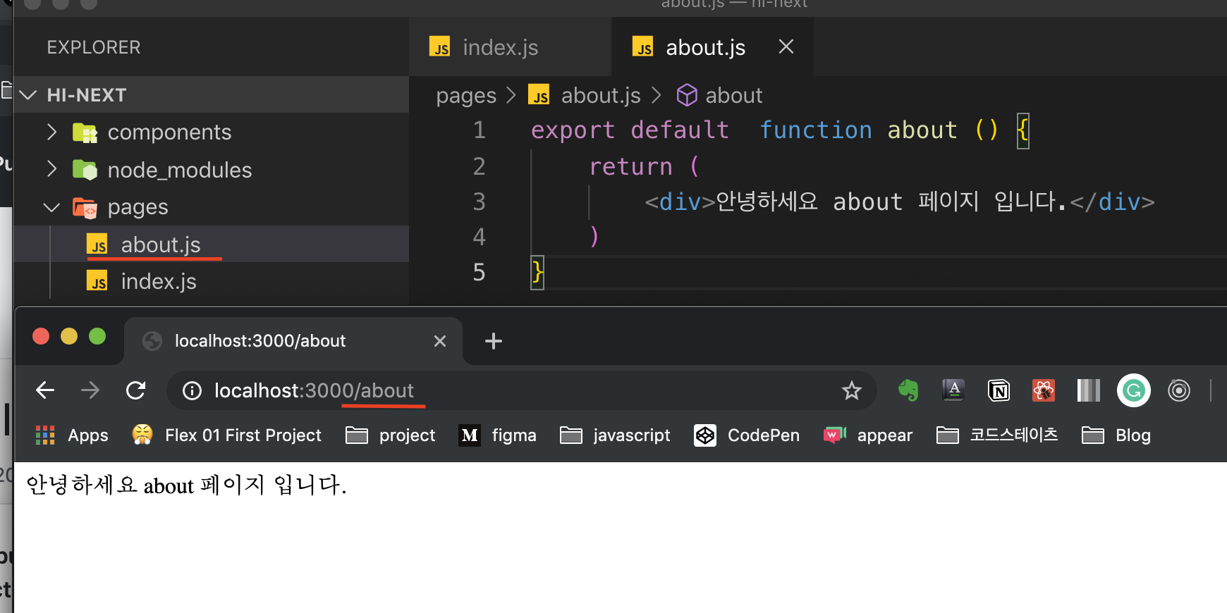Close the localhost:3000/about browser tab

pyautogui.click(x=440, y=341)
